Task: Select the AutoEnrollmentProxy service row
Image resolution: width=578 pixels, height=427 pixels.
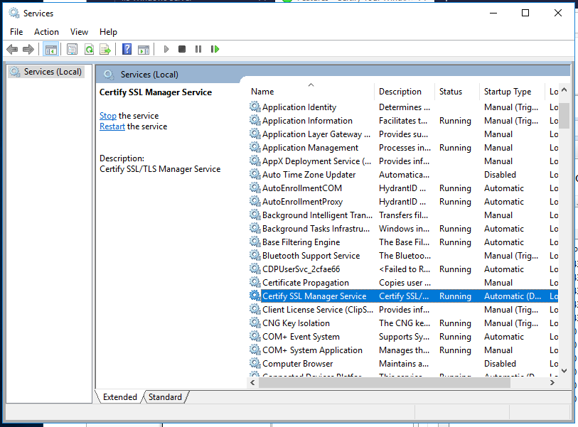Action: point(404,202)
